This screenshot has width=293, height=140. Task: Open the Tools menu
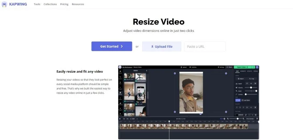(x=37, y=4)
